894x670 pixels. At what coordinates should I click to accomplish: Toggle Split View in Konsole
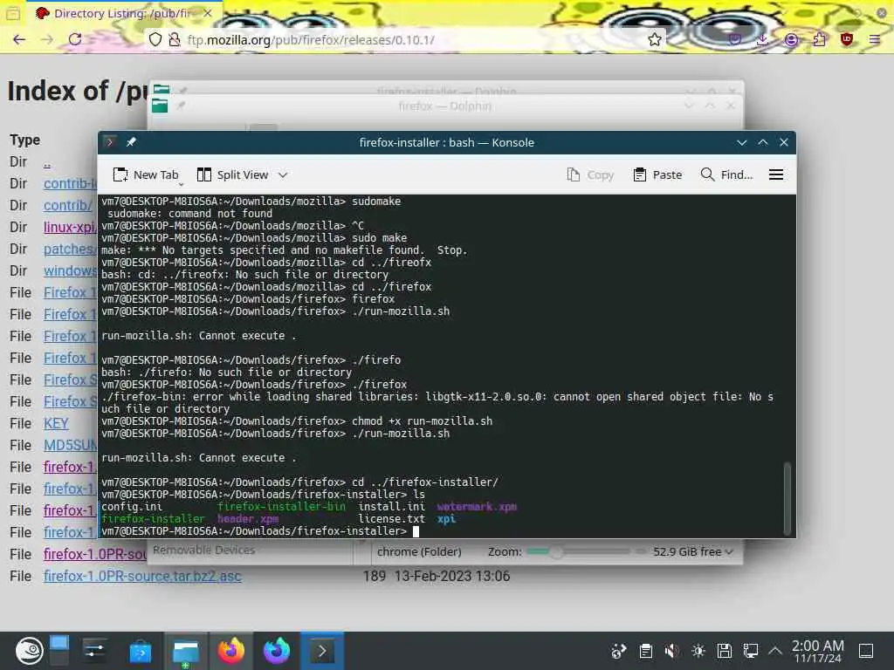click(232, 174)
